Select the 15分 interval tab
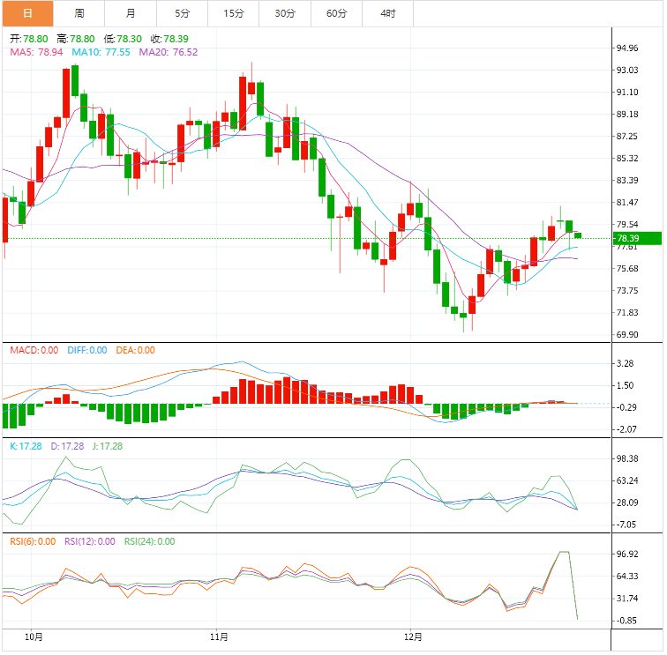Viewport: 667px width, 655px height. pyautogui.click(x=234, y=13)
